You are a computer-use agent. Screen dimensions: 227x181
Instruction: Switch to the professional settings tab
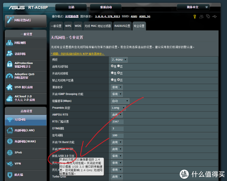click(x=139, y=26)
